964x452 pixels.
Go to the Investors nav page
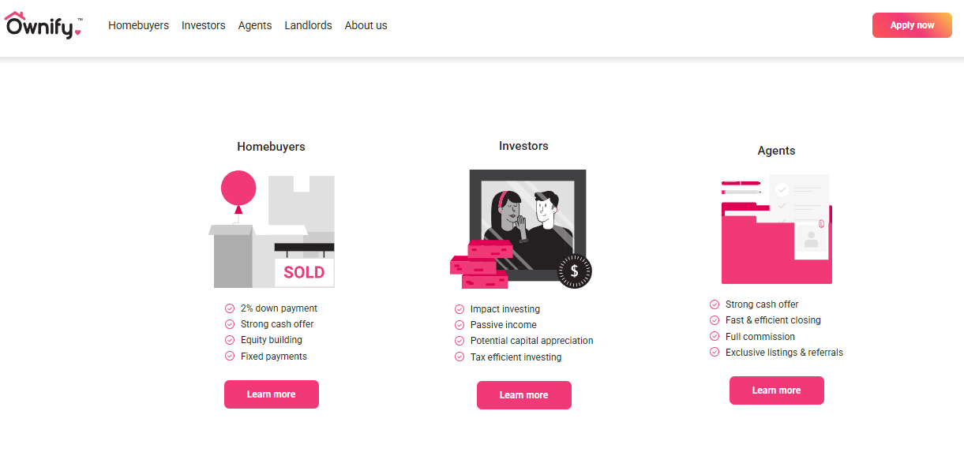pyautogui.click(x=203, y=25)
